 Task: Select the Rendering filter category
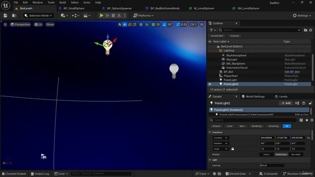256,126
